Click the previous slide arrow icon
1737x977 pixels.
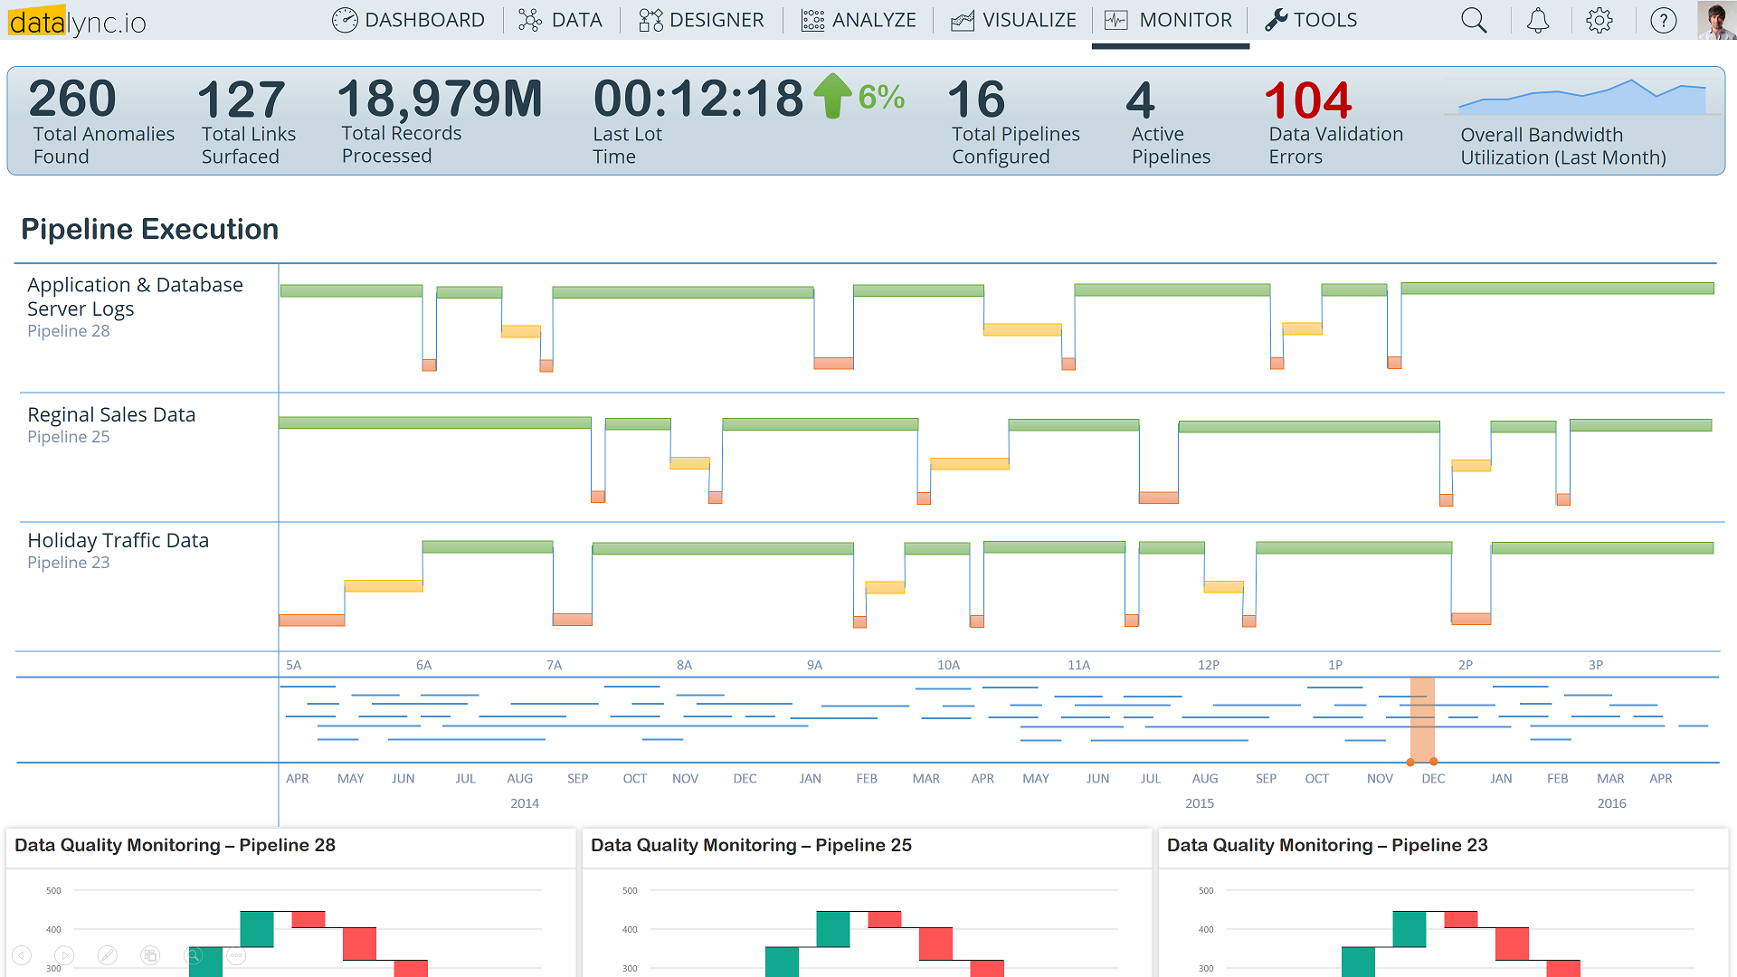click(22, 955)
